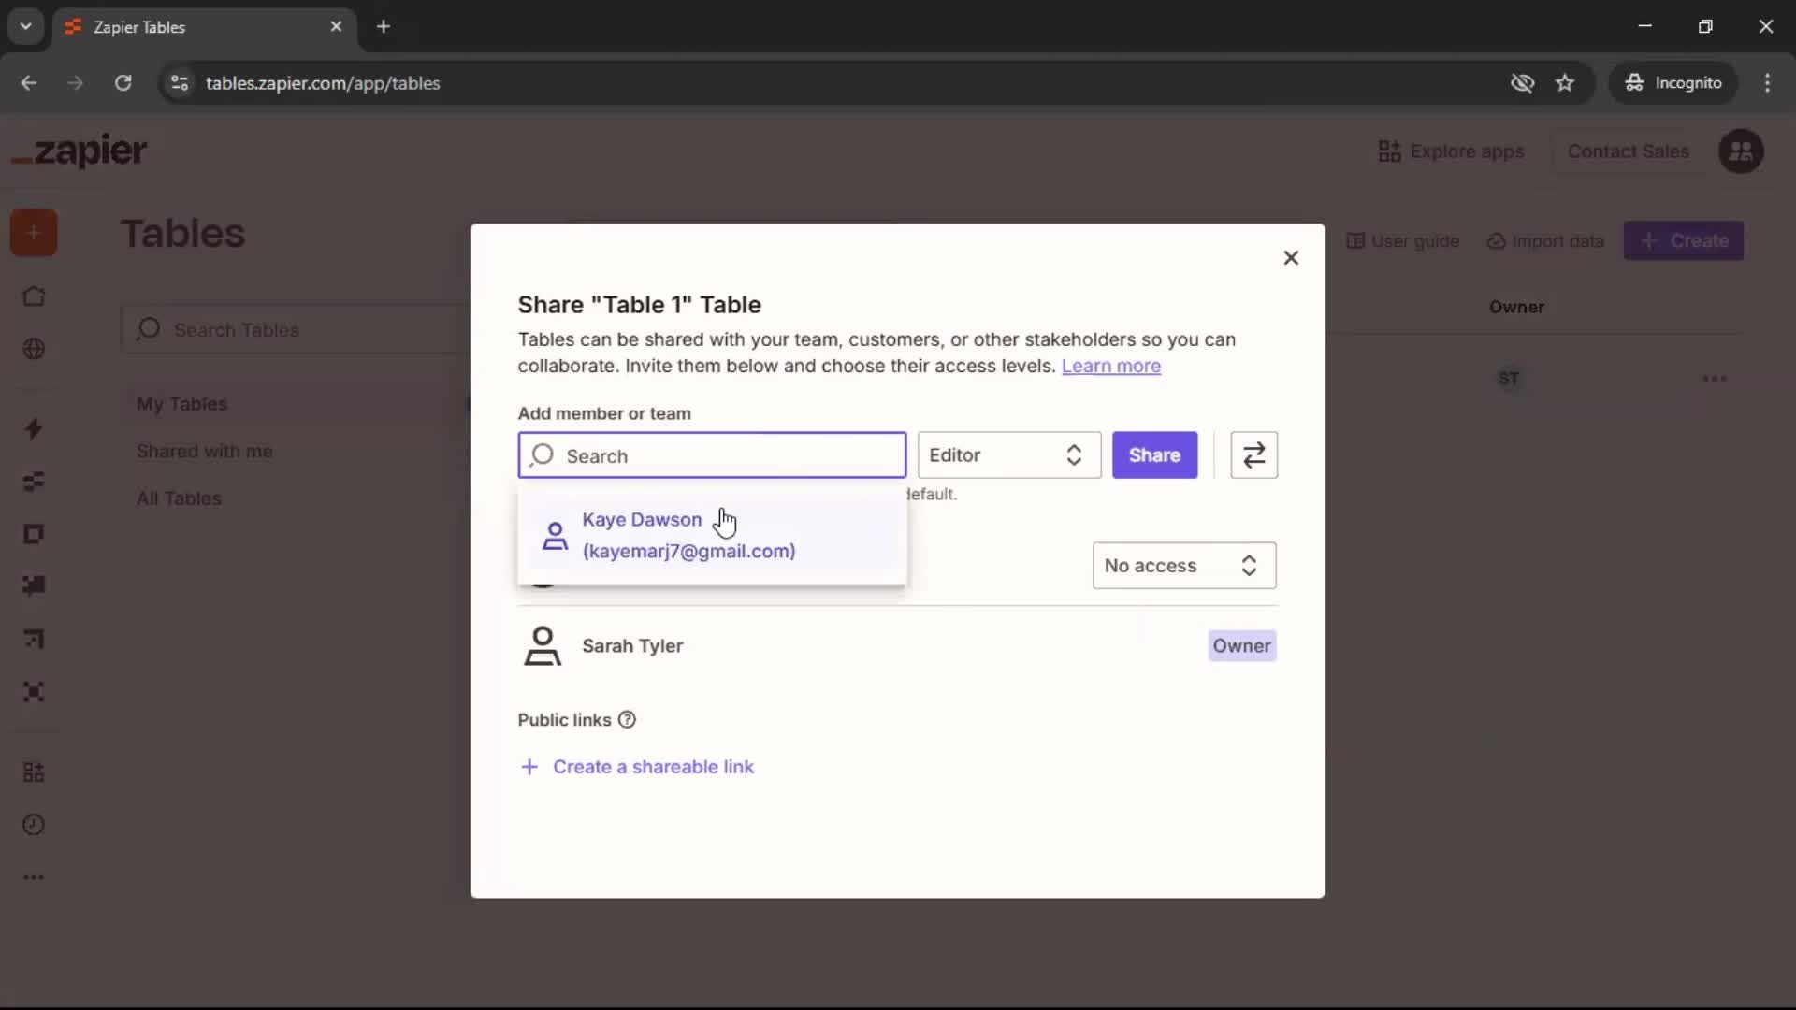Viewport: 1796px width, 1010px height.
Task: Click the Owner badge for Sarah Tyler
Action: 1241,646
